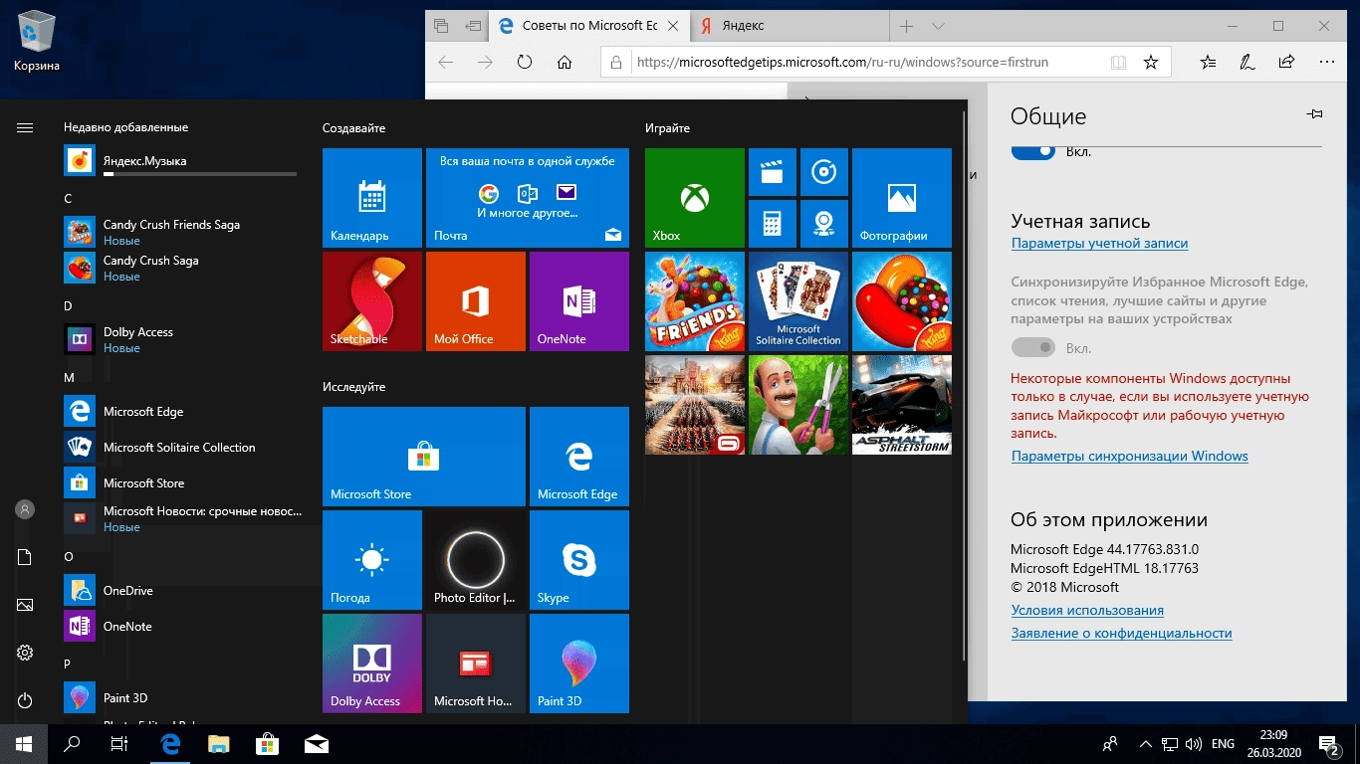Click the letter C group header
This screenshot has height=764, width=1360.
[x=68, y=199]
